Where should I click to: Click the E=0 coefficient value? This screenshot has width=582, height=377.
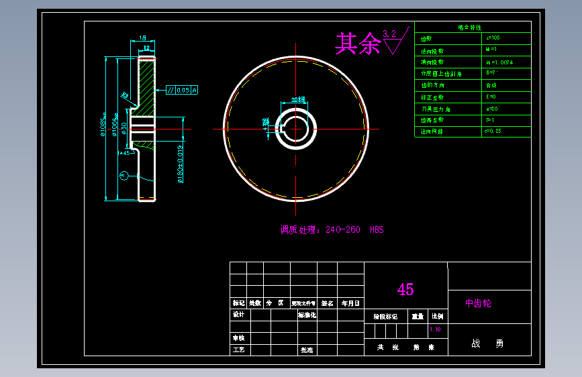[491, 97]
